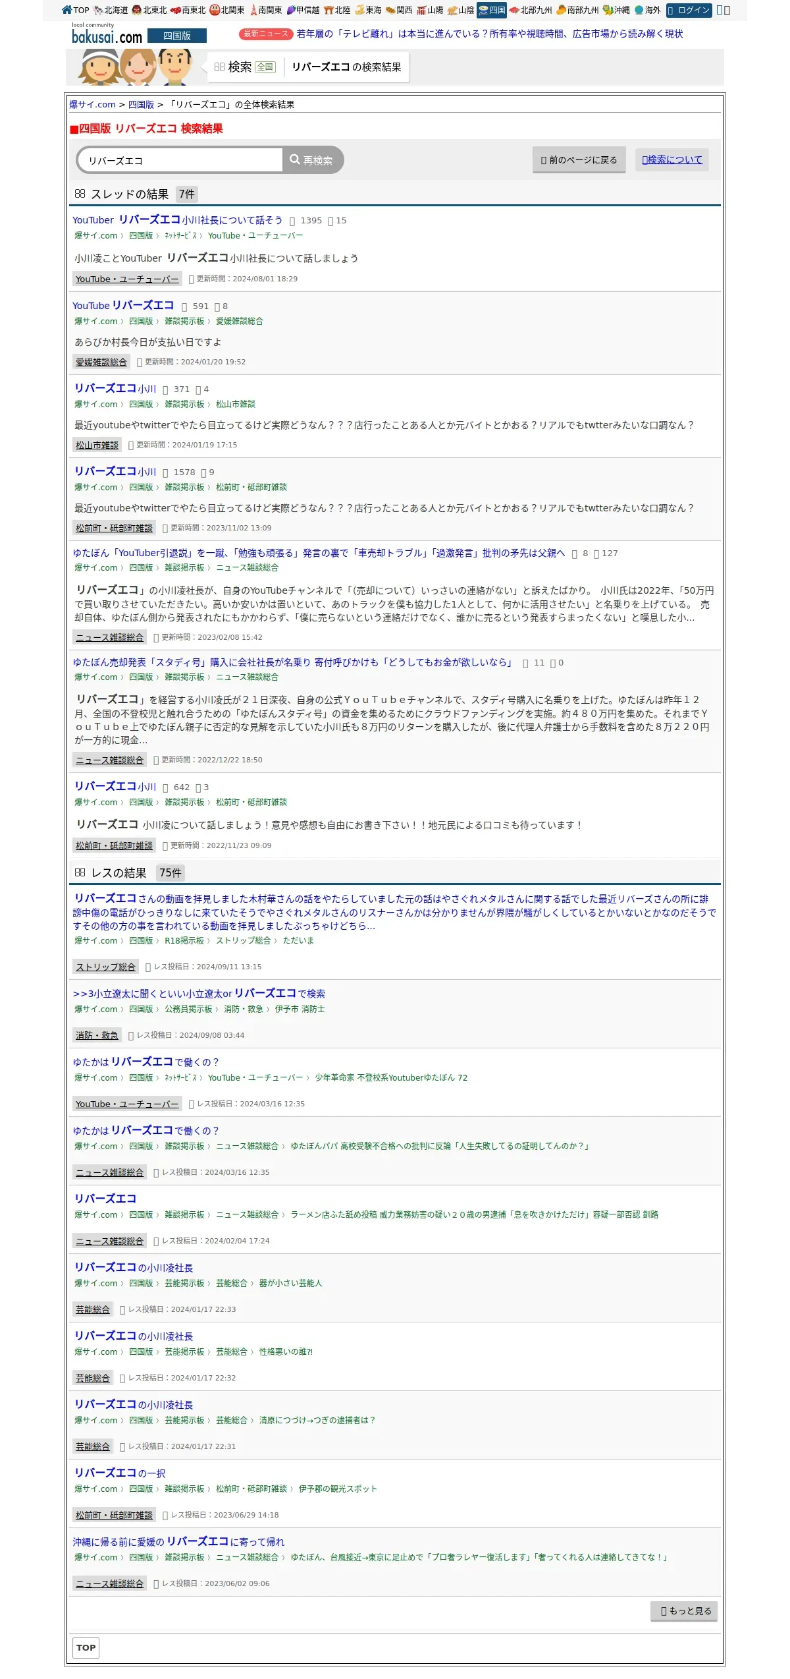Open the first リバーズエコさんの動画を拝見しました res
Image resolution: width=790 pixels, height=1679 pixels.
click(394, 912)
